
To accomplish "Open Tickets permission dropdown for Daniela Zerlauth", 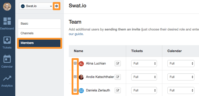I will point(144,90).
